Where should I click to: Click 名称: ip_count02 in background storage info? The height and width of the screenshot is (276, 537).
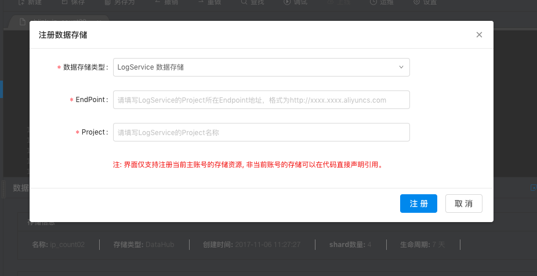point(58,245)
